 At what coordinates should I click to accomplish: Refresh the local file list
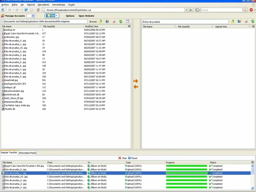click(121, 21)
